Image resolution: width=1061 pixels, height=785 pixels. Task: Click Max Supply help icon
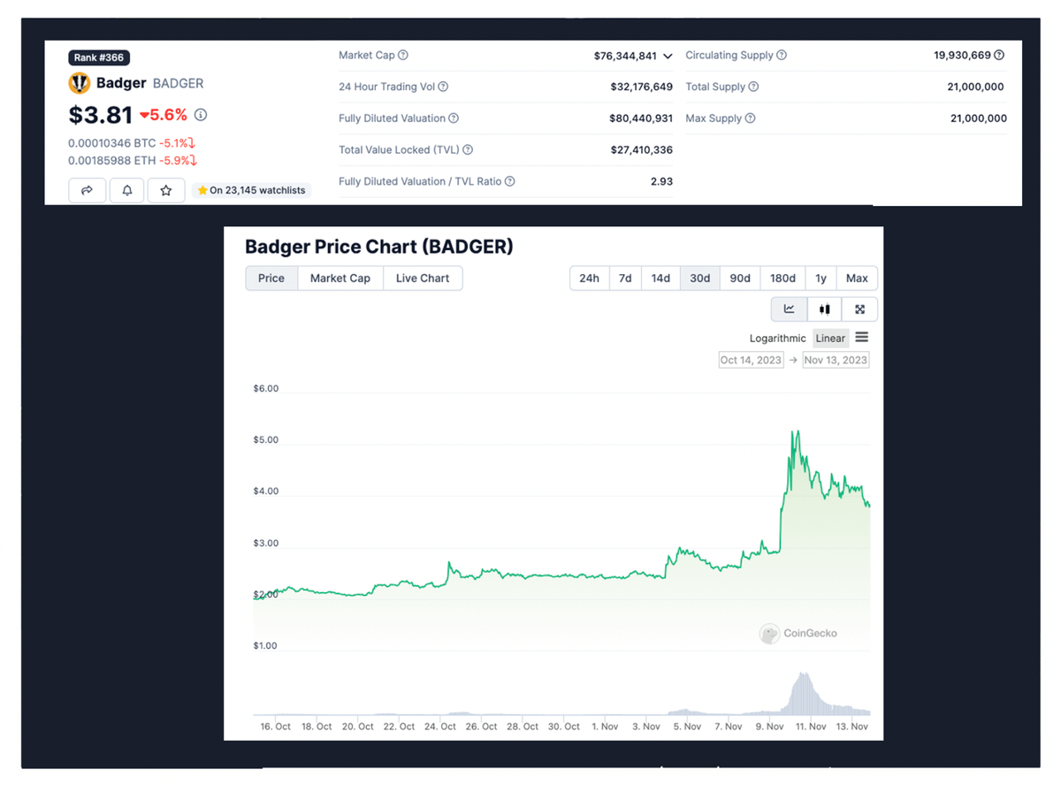[x=751, y=118]
